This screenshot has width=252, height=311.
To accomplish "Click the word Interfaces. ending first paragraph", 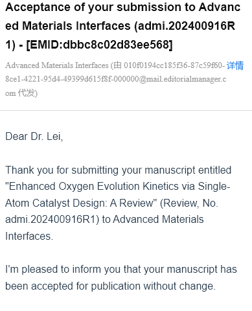I will [29, 236].
